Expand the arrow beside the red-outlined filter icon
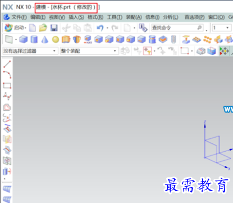233x203 pixels. coord(154,51)
